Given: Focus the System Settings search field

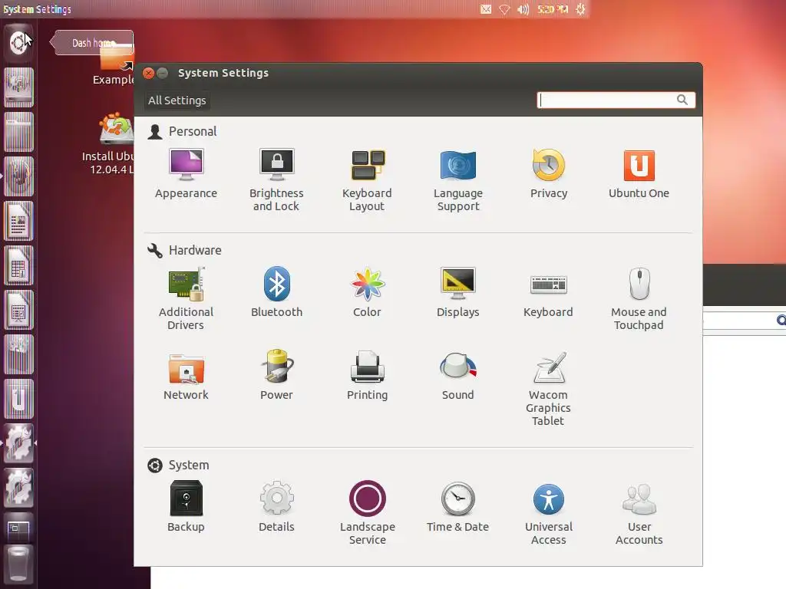Looking at the screenshot, I should coord(616,100).
